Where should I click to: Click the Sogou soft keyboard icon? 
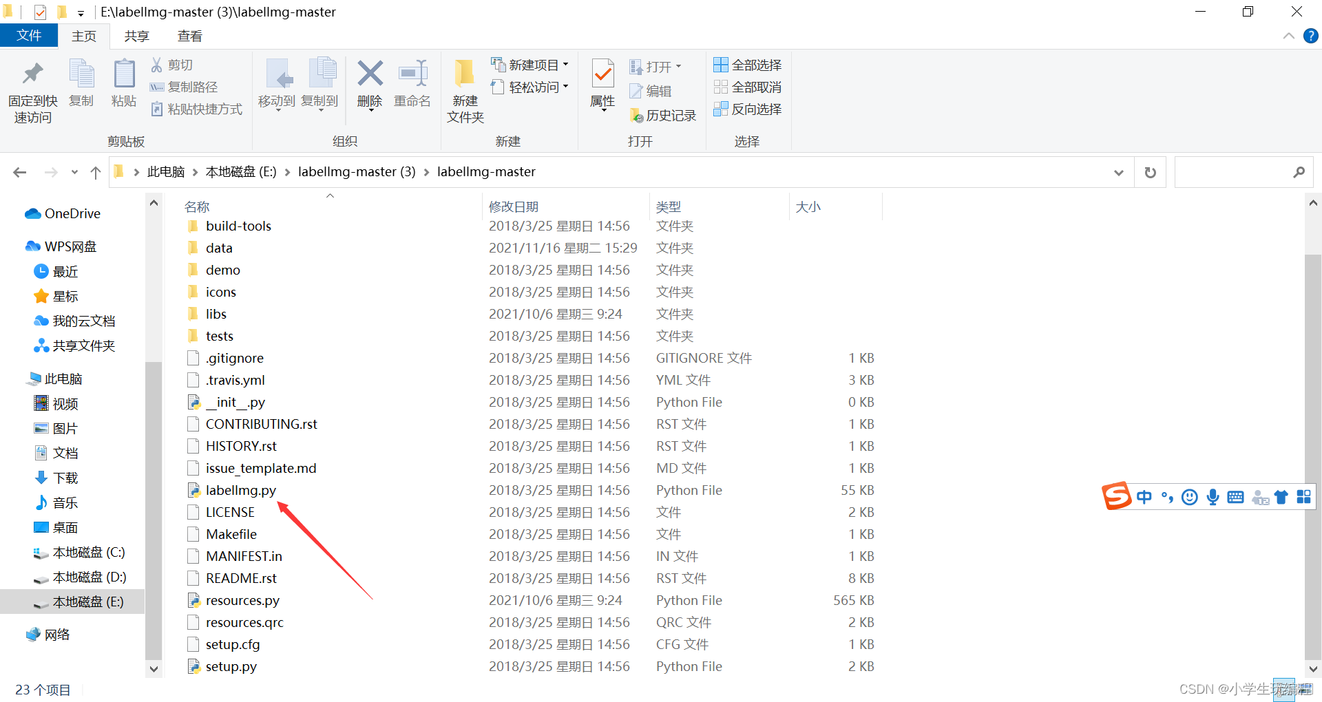1235,497
